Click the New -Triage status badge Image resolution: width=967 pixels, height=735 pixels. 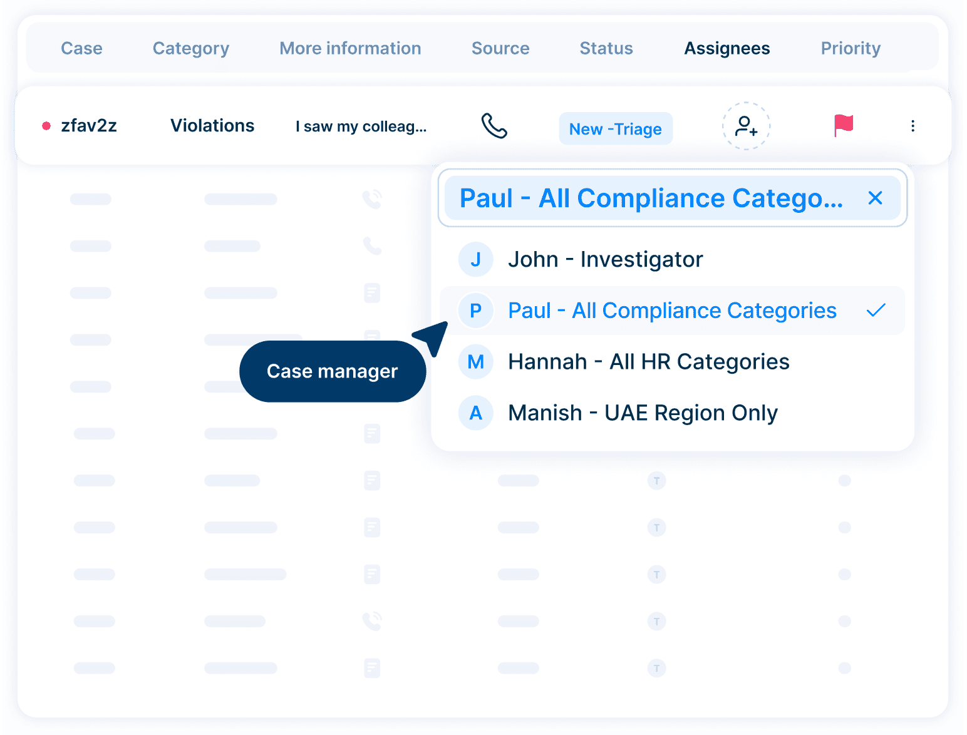pyautogui.click(x=615, y=129)
